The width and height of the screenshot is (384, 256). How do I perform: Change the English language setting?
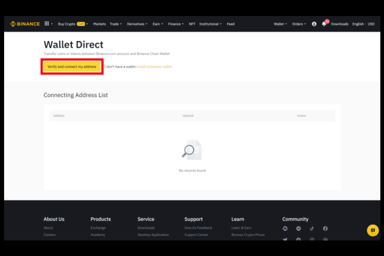pos(358,24)
